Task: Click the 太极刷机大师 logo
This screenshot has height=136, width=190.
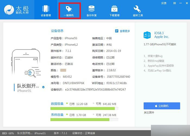Action: click(16, 10)
